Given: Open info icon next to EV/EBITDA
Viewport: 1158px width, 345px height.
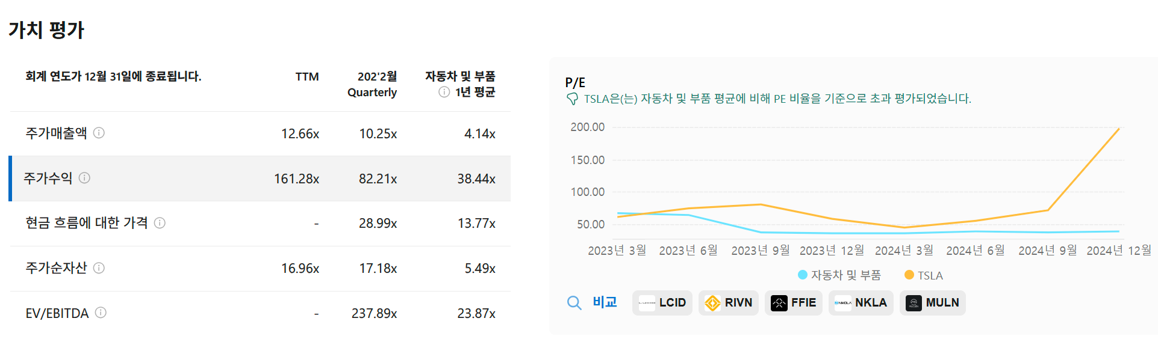Looking at the screenshot, I should click(x=101, y=313).
